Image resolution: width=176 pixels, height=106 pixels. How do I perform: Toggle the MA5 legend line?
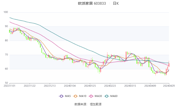(x=65, y=96)
